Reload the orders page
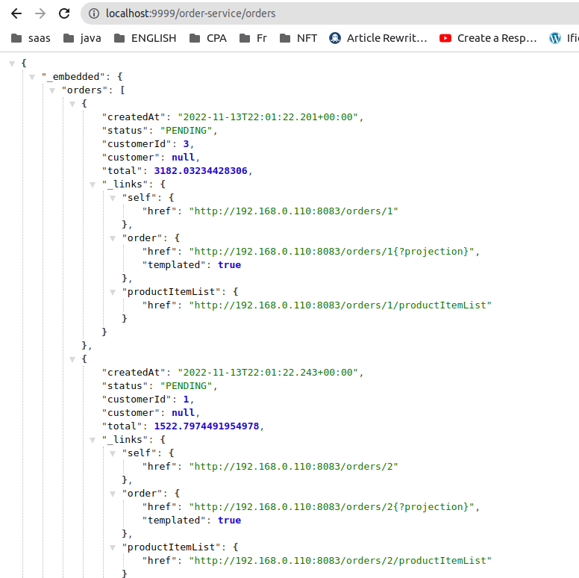This screenshot has height=578, width=579. 64,13
